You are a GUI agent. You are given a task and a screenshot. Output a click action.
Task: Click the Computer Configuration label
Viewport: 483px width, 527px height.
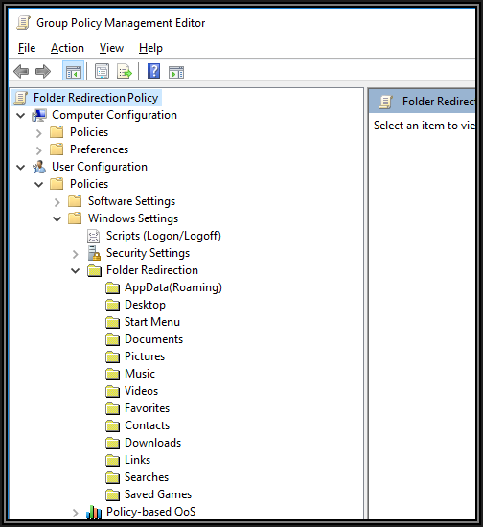(114, 115)
